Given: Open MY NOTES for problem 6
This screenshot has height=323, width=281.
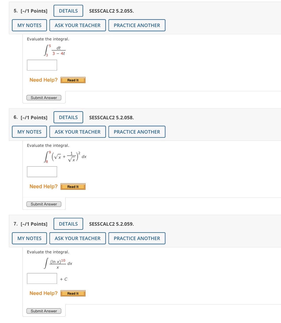Looking at the screenshot, I should (29, 132).
